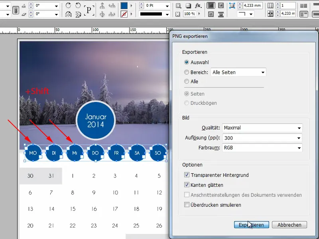Open the Auflösung 300 ppi dropdown
The width and height of the screenshot is (319, 239).
coord(262,138)
